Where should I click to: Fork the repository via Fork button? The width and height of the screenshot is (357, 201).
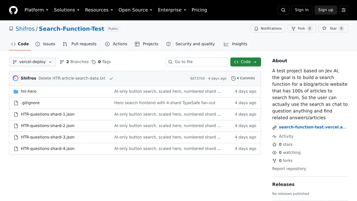tap(302, 28)
